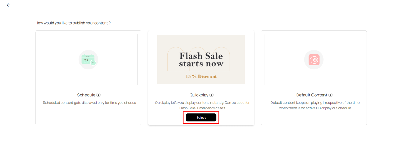Click the Default Content description text

[x=315, y=105]
